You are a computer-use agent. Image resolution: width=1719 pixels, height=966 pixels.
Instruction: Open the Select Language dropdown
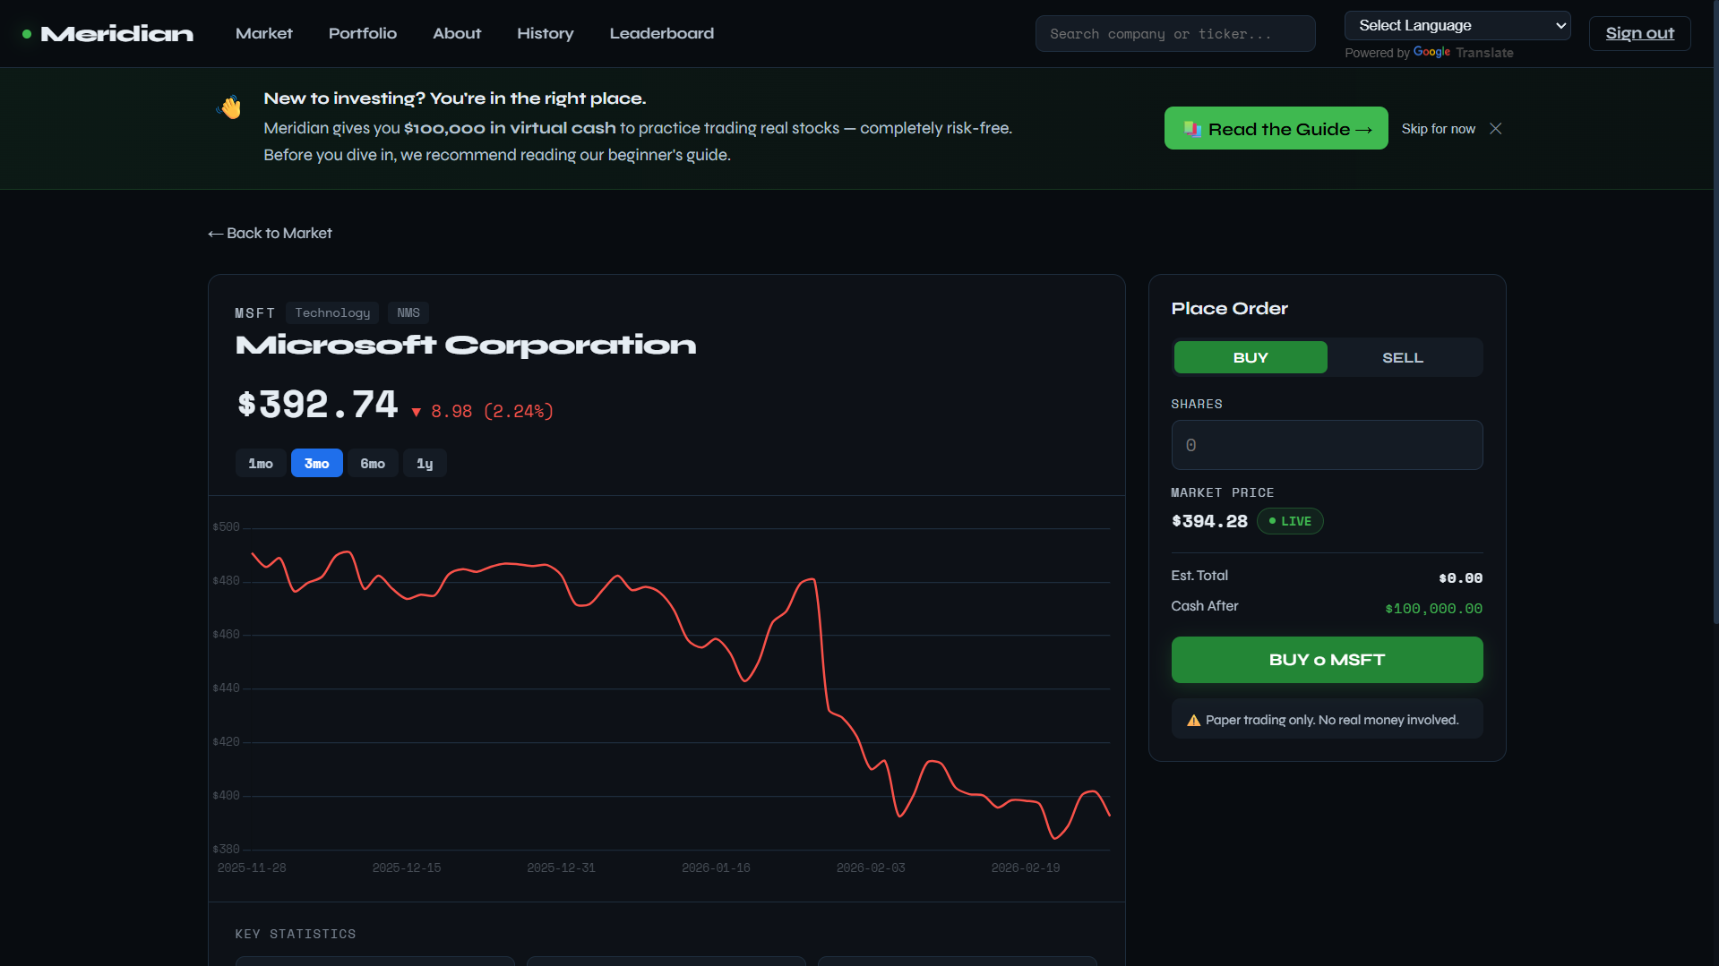click(1457, 25)
